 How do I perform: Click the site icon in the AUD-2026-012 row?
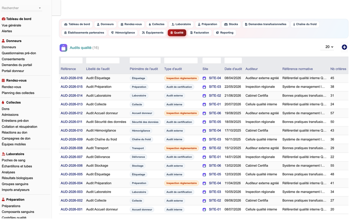(x=204, y=113)
